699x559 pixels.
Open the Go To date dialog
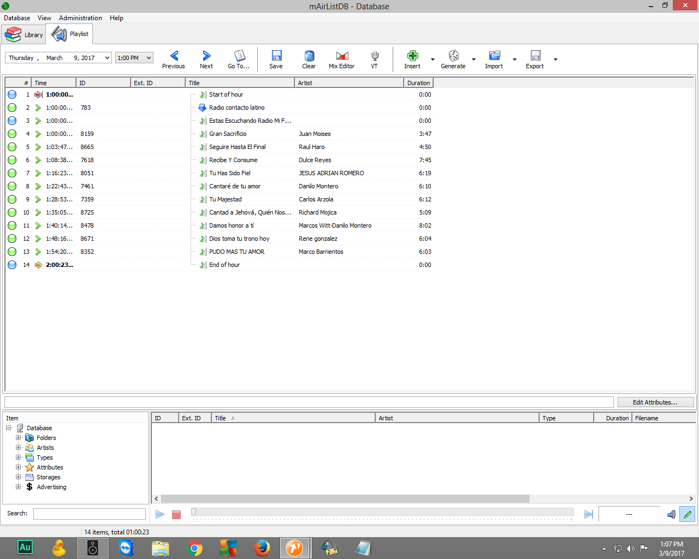tap(239, 60)
